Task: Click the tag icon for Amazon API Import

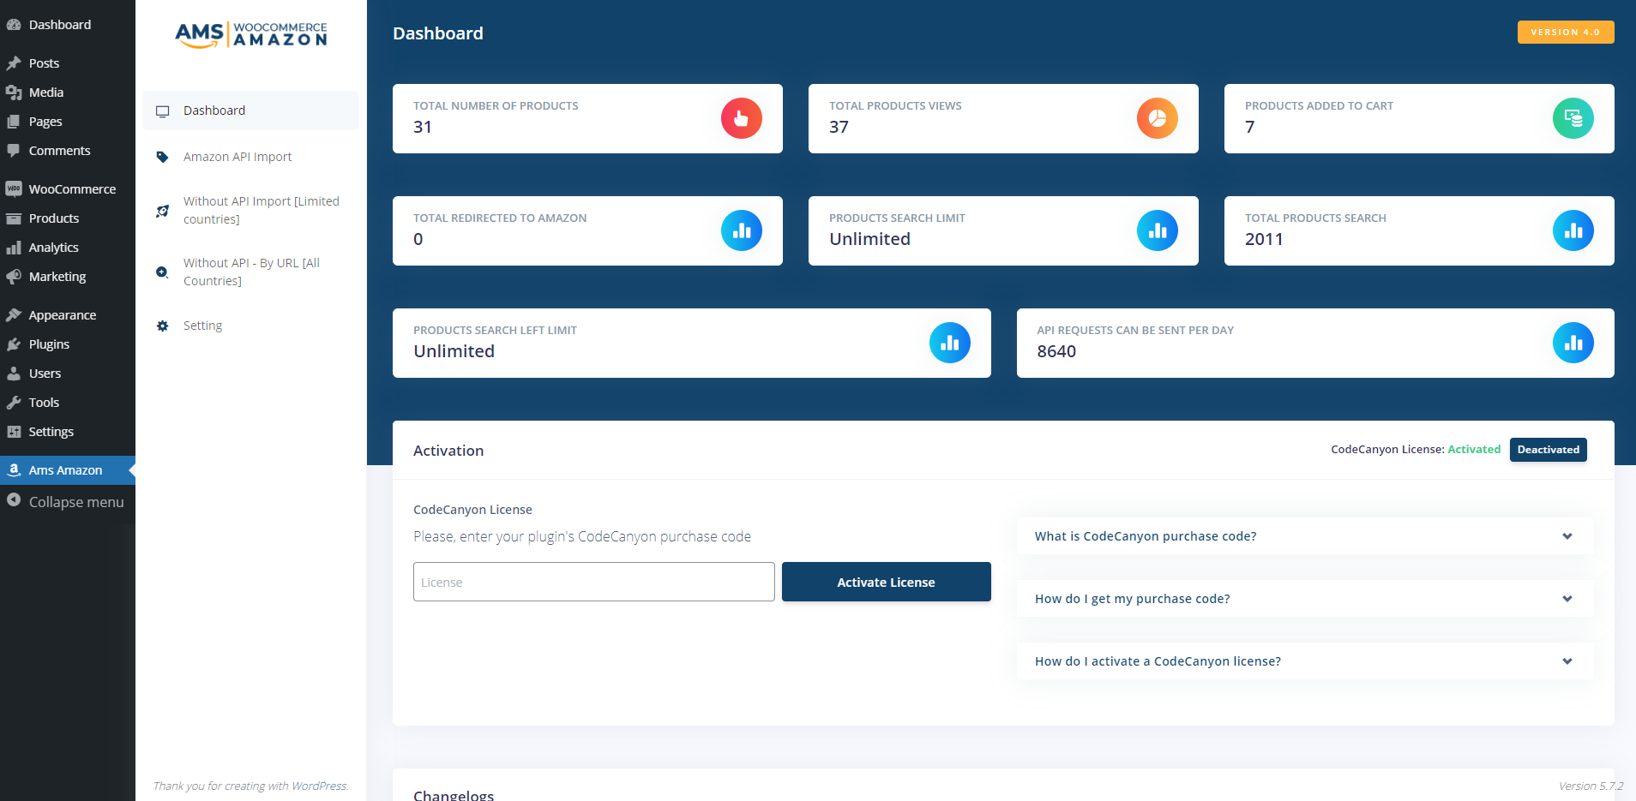Action: 163,157
